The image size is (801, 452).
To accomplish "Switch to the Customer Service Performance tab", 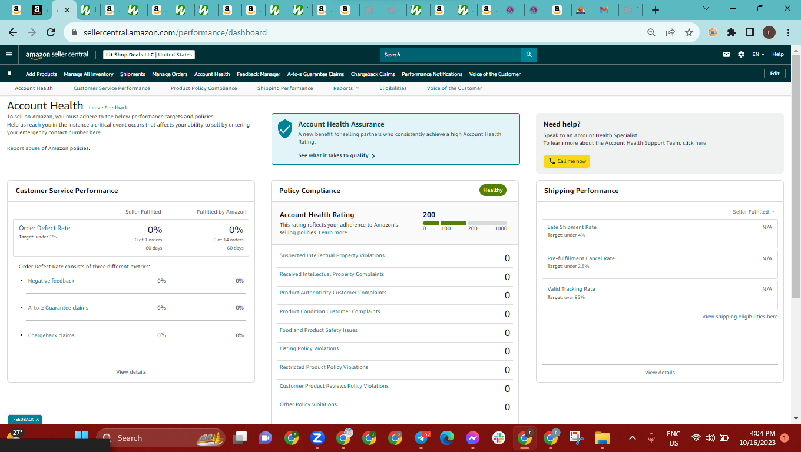I will point(112,88).
